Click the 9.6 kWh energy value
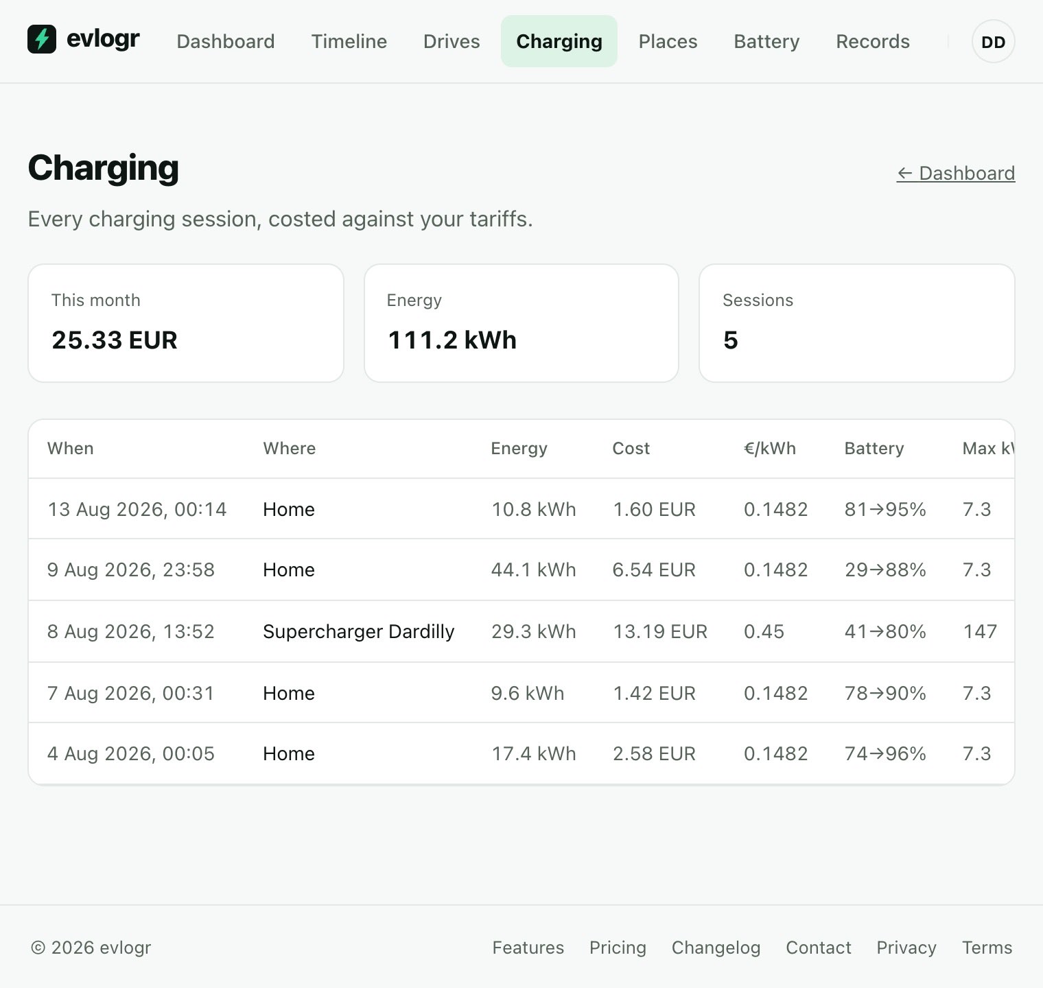Viewport: 1043px width, 988px height. [x=527, y=693]
